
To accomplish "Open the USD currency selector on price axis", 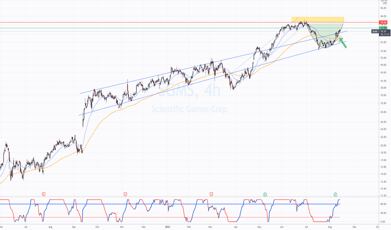I will coord(385,3).
